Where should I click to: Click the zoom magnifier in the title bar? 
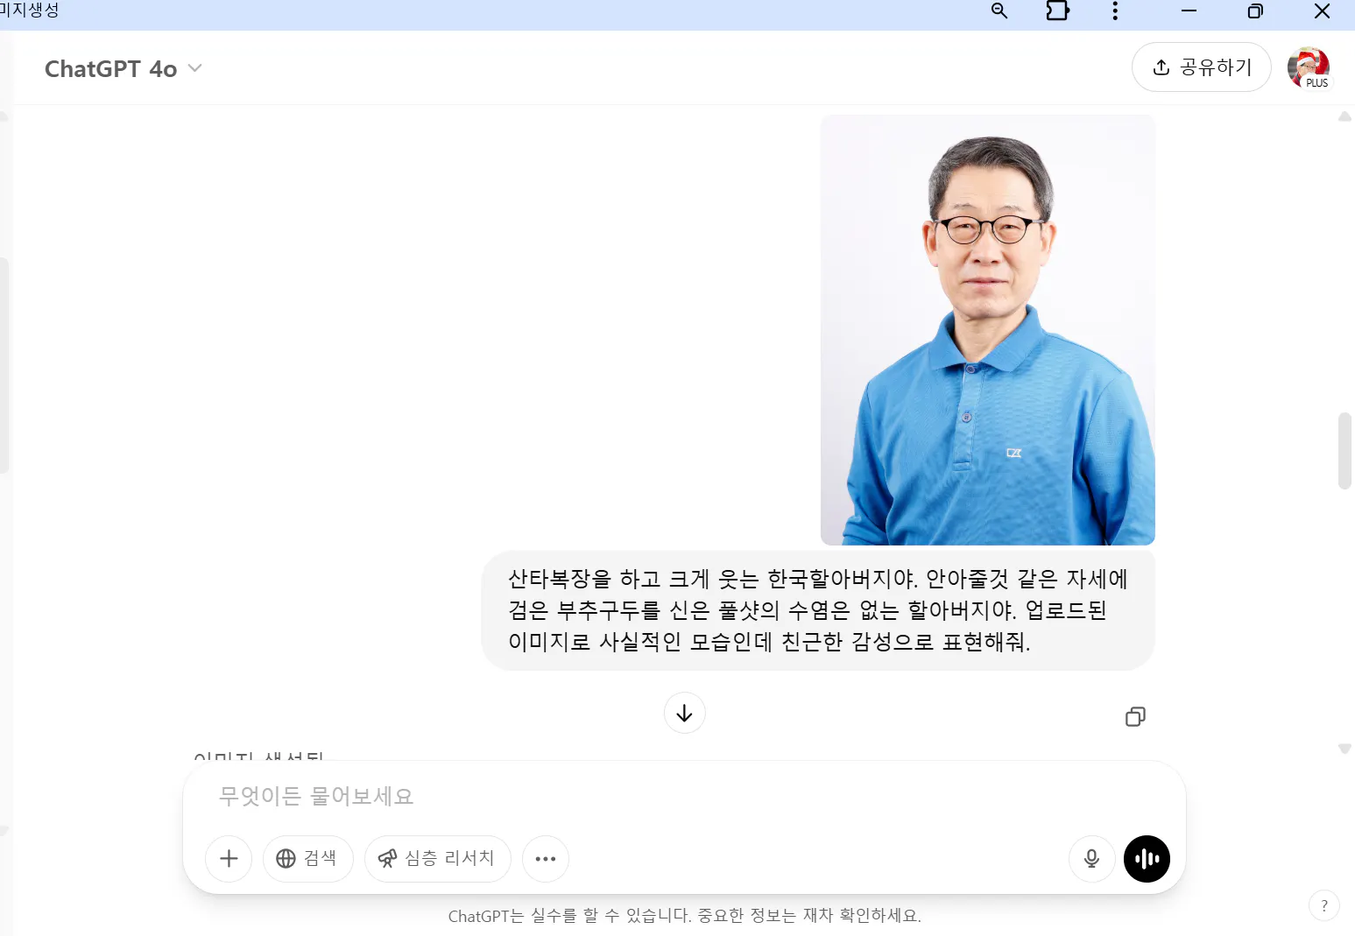point(999,11)
